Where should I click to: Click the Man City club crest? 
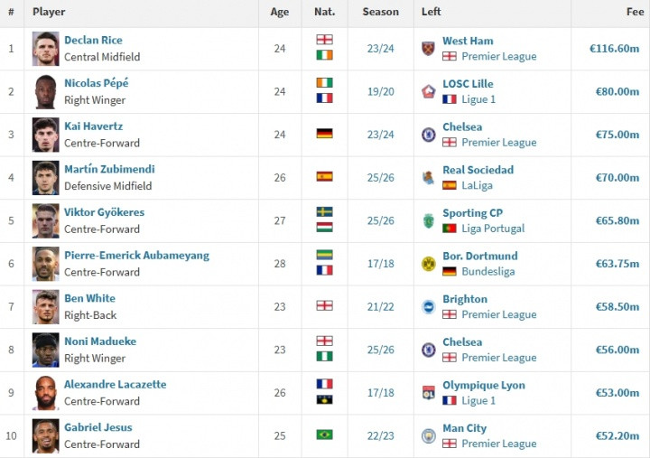(428, 436)
